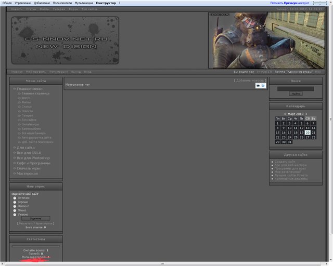The height and width of the screenshot is (266, 333).
Task: Click the RSS icon in the user bar
Action: click(318, 72)
